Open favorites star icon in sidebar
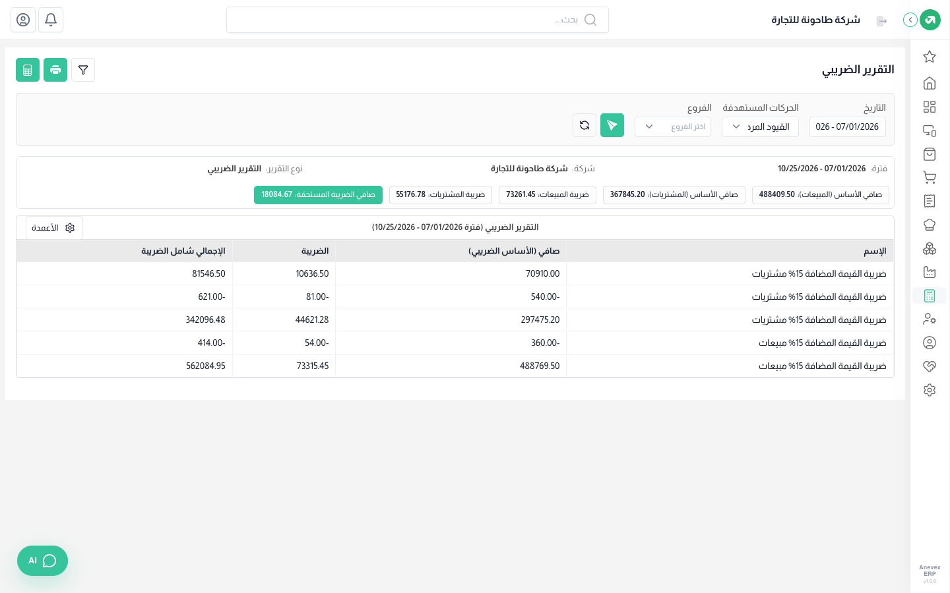Screen dimensions: 950x593 click(x=930, y=57)
